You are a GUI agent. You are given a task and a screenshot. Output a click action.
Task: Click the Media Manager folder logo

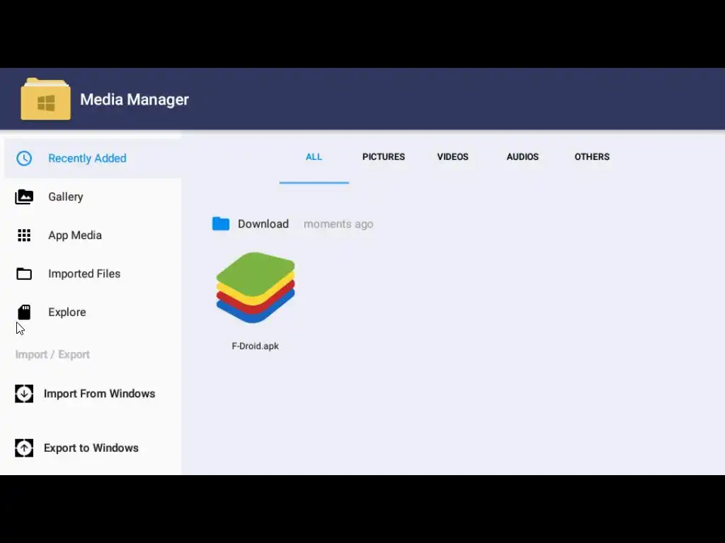coord(45,99)
